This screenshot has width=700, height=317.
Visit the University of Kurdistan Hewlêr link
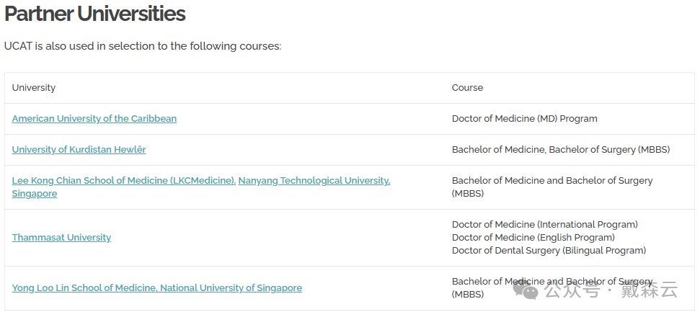pos(79,149)
